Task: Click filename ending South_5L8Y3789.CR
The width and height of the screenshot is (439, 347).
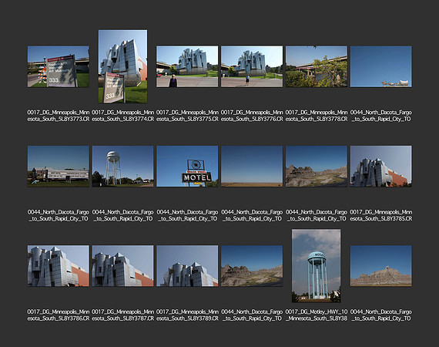Action: (x=187, y=315)
